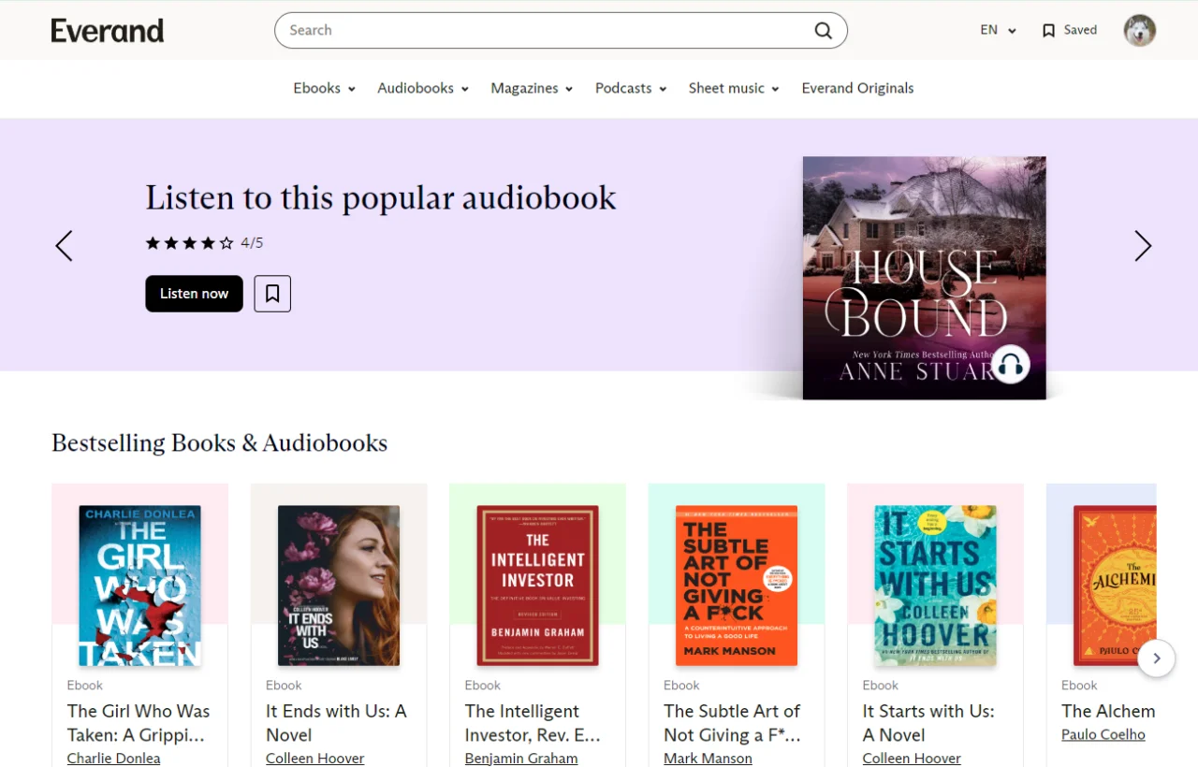Open The Girl Who Was Taken cover

point(139,586)
